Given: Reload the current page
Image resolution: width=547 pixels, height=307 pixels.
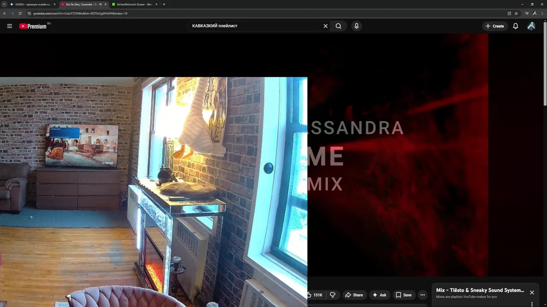Looking at the screenshot, I should (20, 13).
